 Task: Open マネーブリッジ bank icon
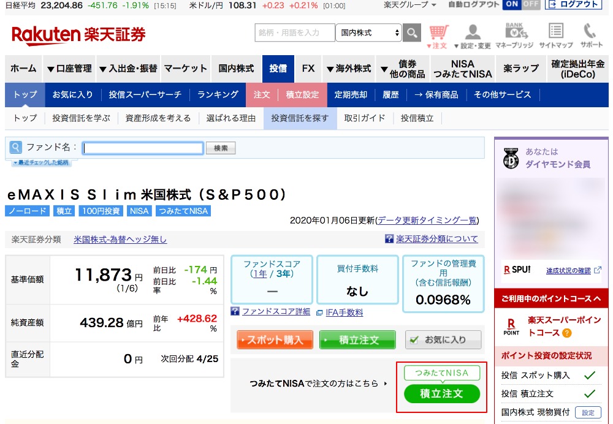pyautogui.click(x=514, y=36)
